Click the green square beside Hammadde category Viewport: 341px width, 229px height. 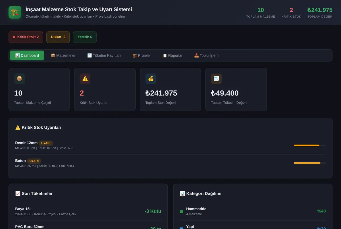tap(181, 211)
